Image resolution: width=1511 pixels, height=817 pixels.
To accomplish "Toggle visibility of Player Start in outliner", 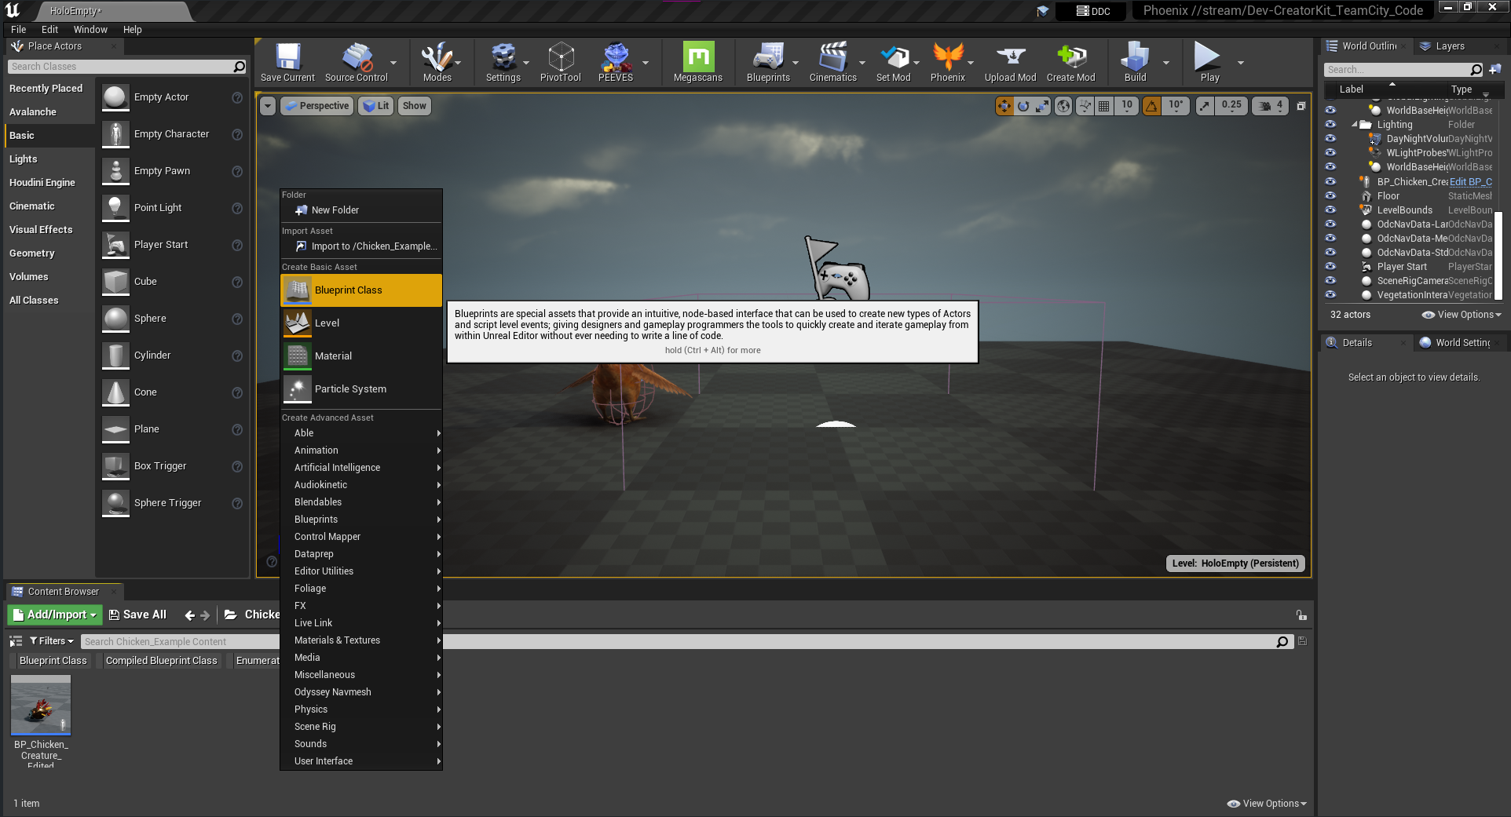I will coord(1330,267).
